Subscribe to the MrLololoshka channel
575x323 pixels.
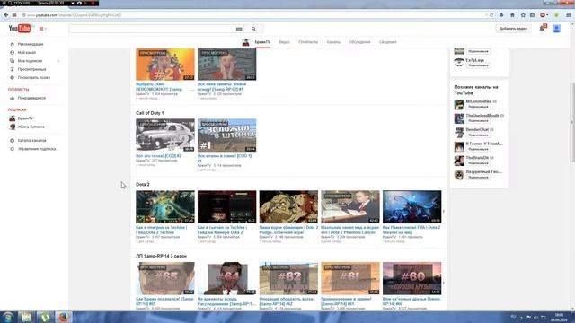(478, 107)
